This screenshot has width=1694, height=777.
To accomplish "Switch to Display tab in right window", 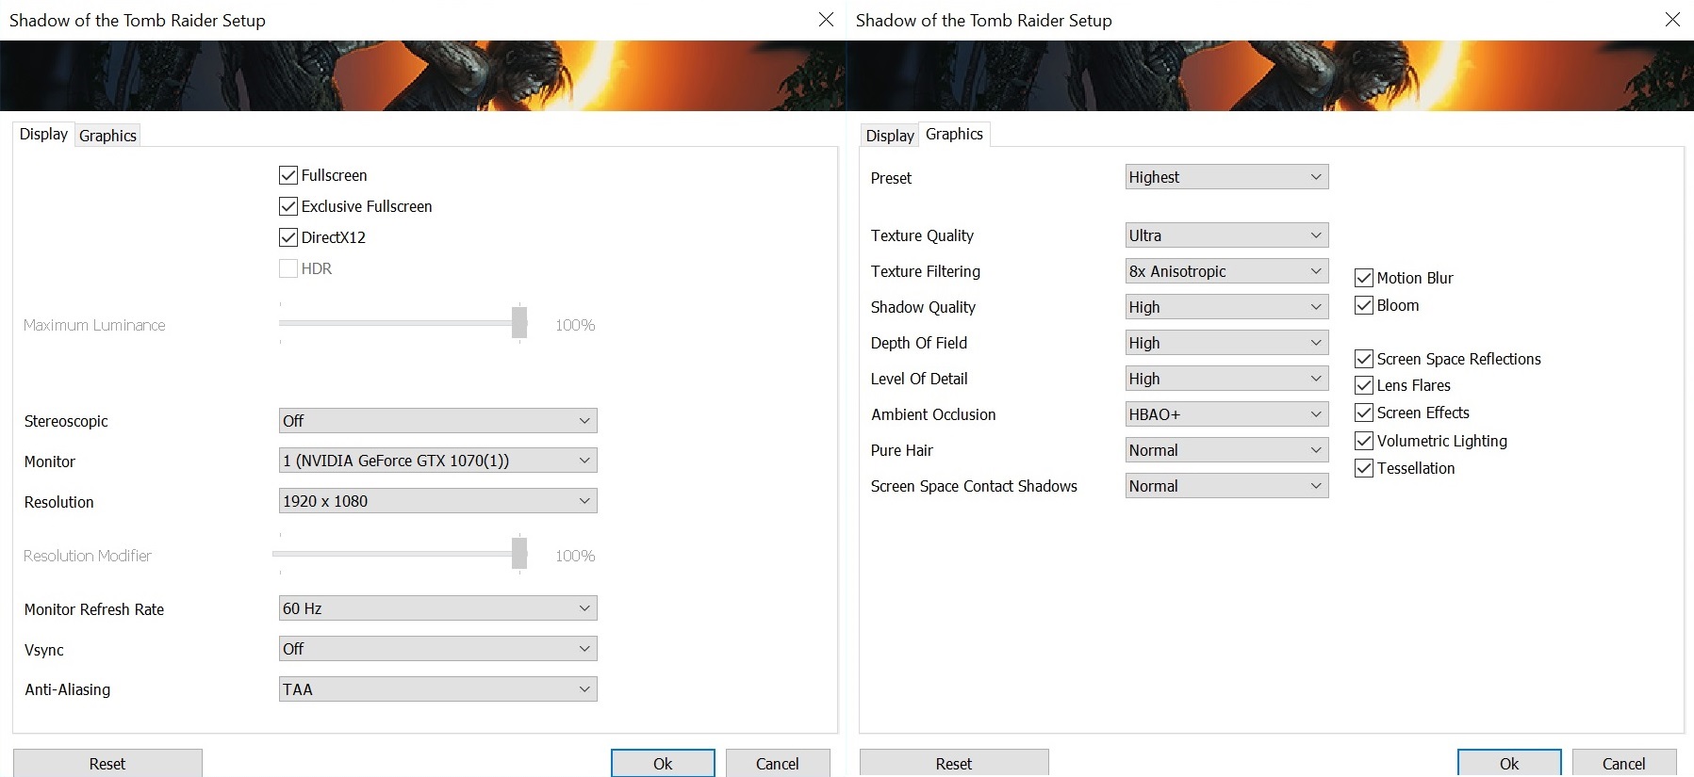I will (x=890, y=136).
